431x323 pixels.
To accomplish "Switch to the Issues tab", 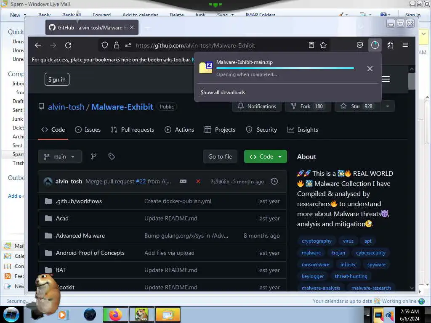I will [x=88, y=130].
